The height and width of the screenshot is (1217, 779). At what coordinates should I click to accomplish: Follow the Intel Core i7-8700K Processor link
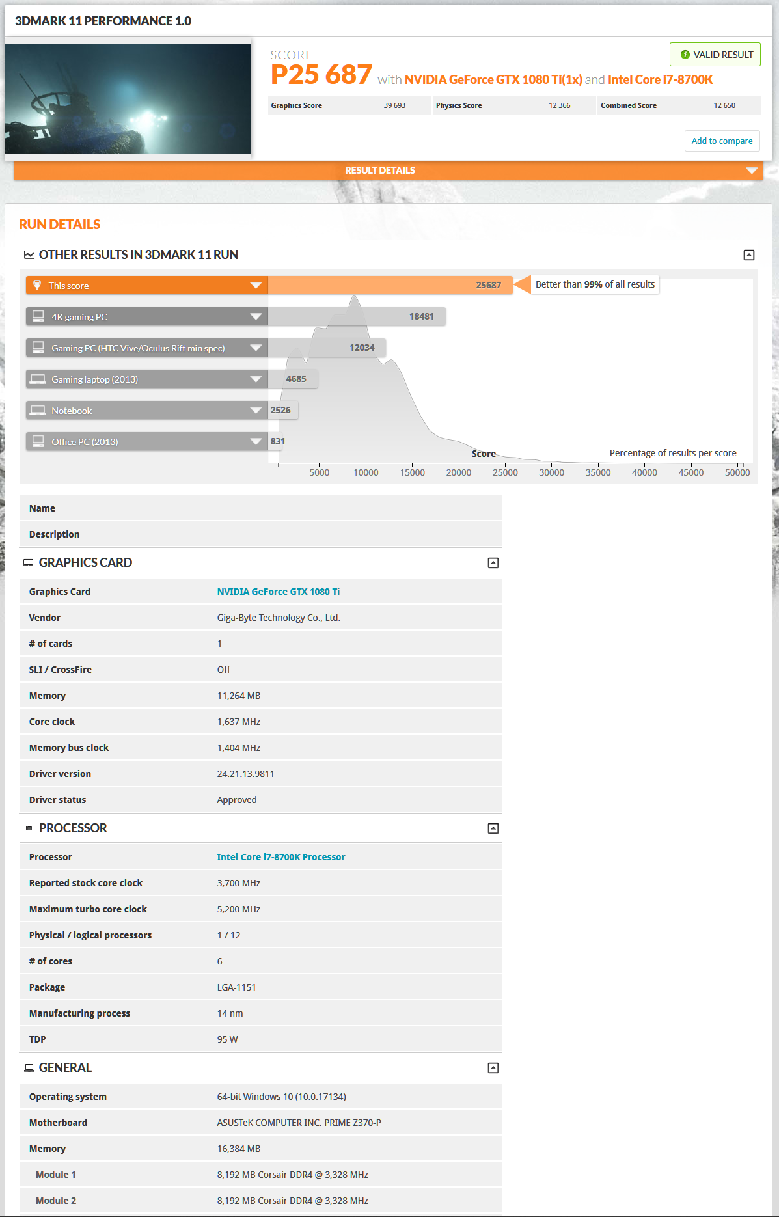point(281,857)
